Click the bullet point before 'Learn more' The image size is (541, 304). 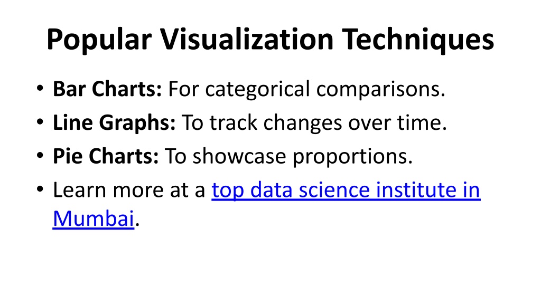[x=40, y=189]
